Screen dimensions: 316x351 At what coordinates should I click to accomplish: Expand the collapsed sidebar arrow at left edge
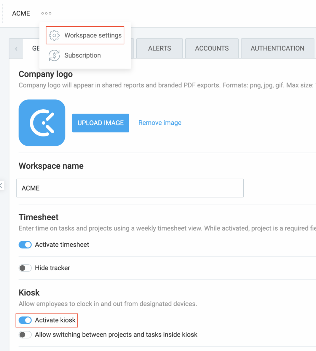[x=1, y=185]
